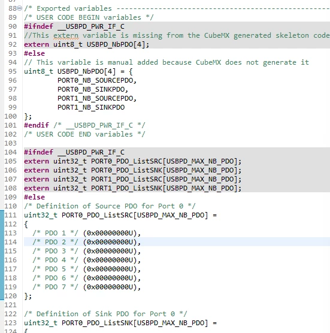Click 'extern uint8_t USBPD_NbPDO[4];' on line 92
This screenshot has width=330, height=333.
(87, 44)
